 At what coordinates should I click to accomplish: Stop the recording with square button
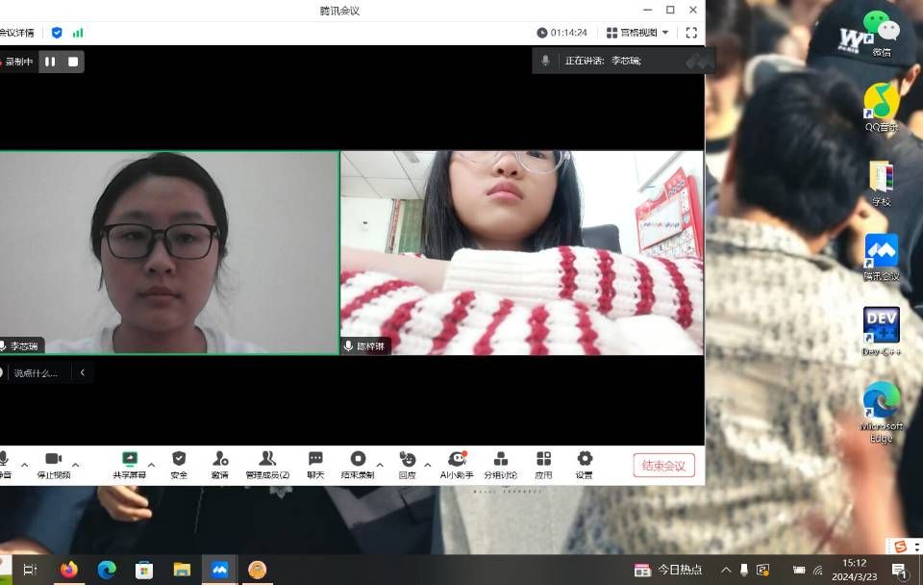click(x=72, y=62)
